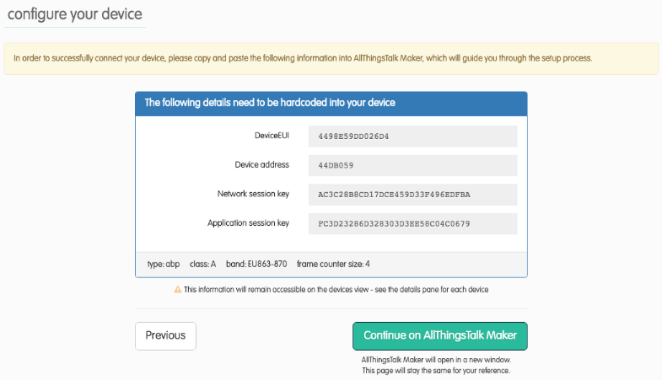Click the Previous button
The height and width of the screenshot is (380, 662).
pyautogui.click(x=165, y=335)
